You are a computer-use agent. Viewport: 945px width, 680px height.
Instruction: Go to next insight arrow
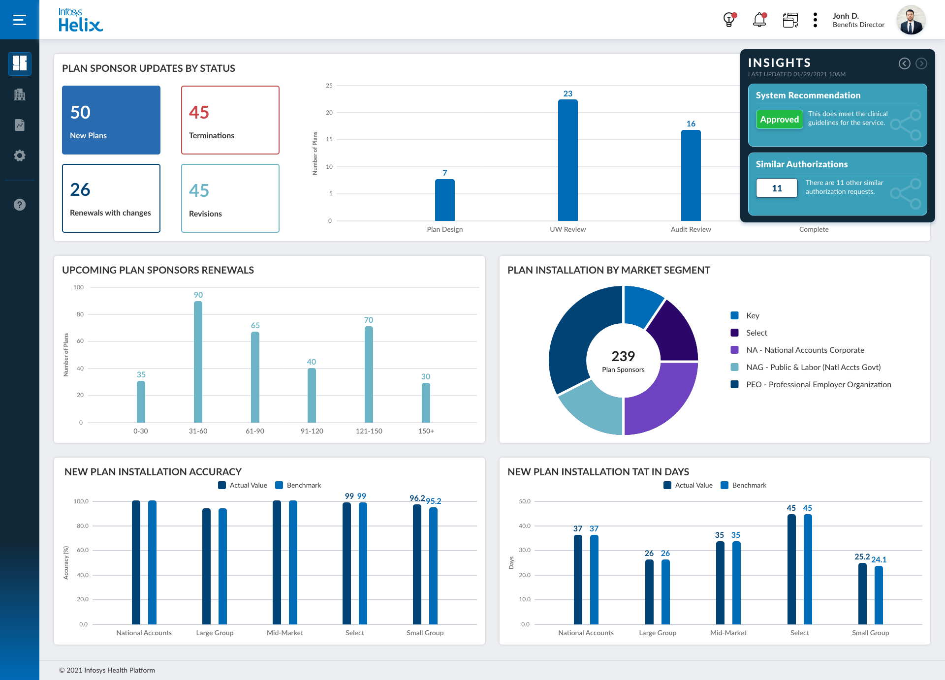coord(921,63)
